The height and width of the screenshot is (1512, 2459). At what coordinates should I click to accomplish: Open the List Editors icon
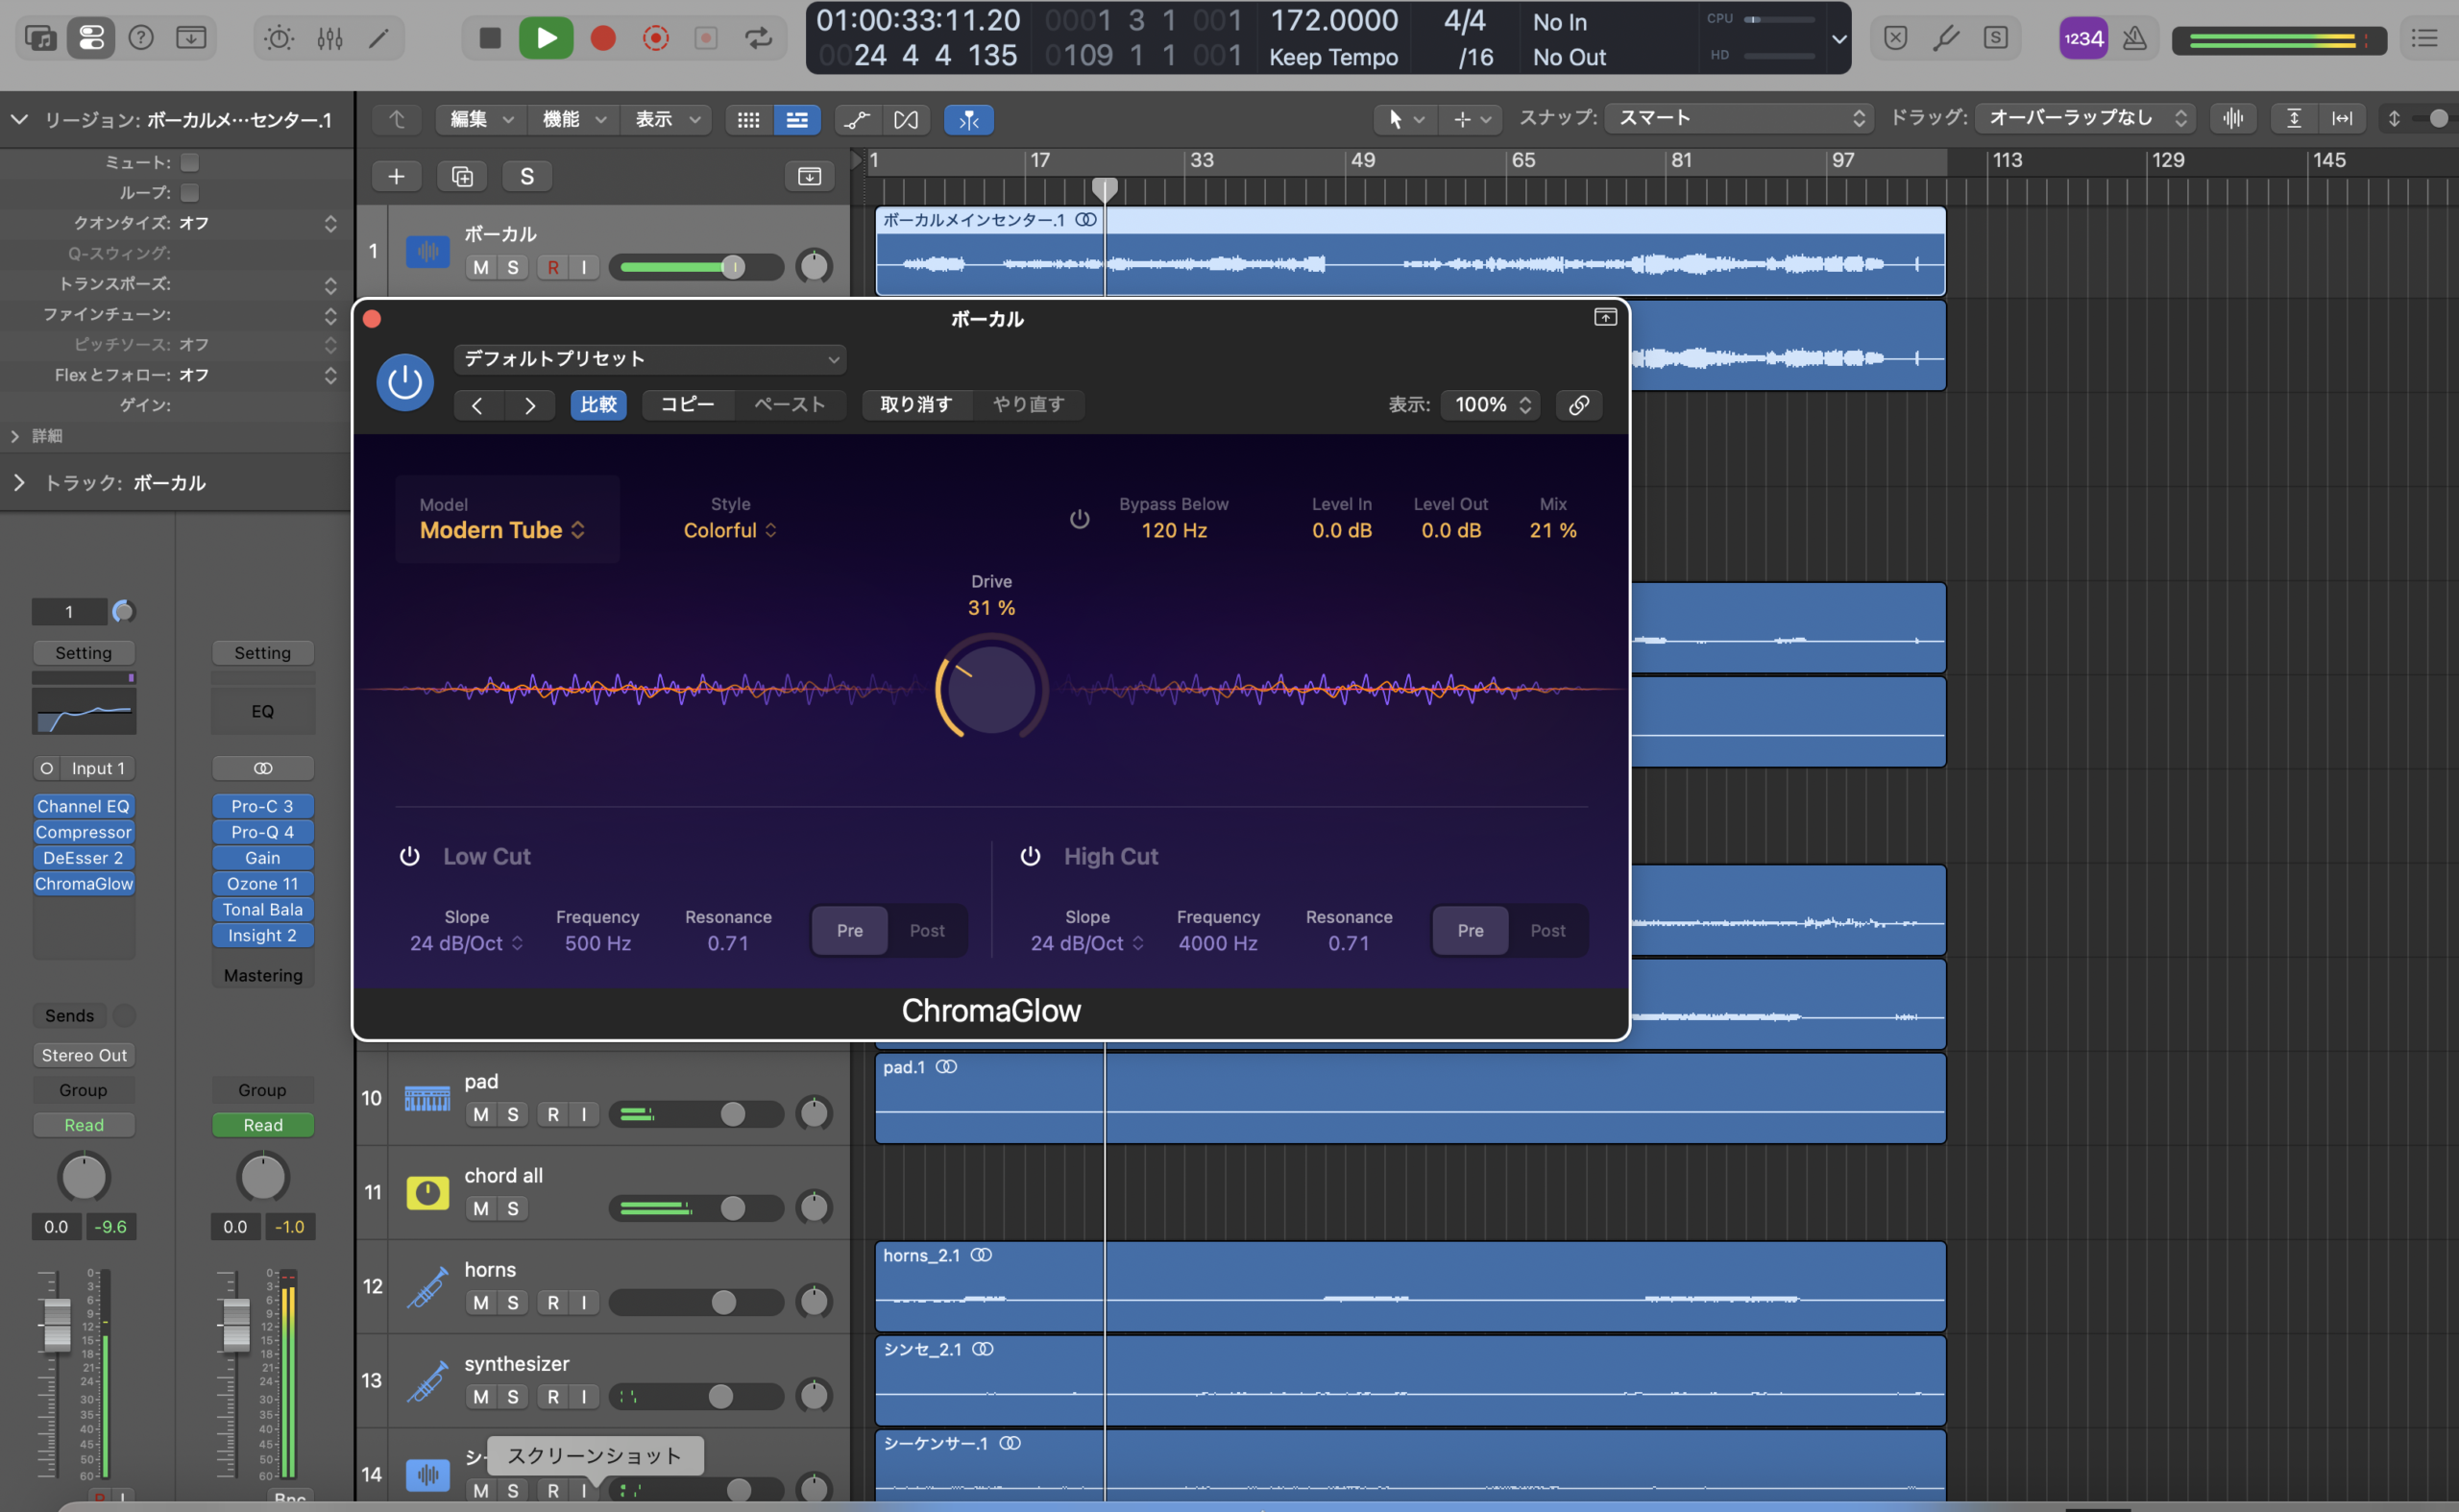coord(2425,38)
